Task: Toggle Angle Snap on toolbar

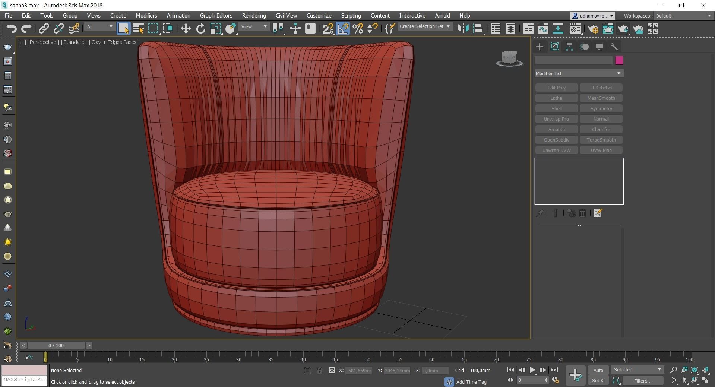Action: pyautogui.click(x=343, y=29)
